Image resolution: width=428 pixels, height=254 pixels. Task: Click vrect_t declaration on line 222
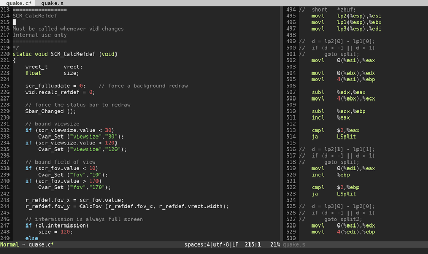pos(37,67)
